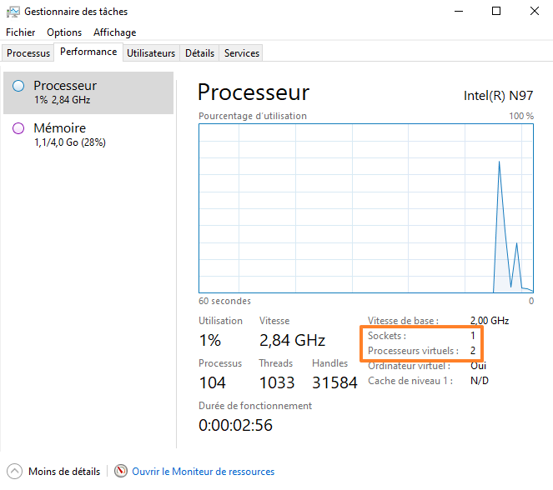Click the uptime value 0:00:02:56
553x490 pixels.
[235, 425]
